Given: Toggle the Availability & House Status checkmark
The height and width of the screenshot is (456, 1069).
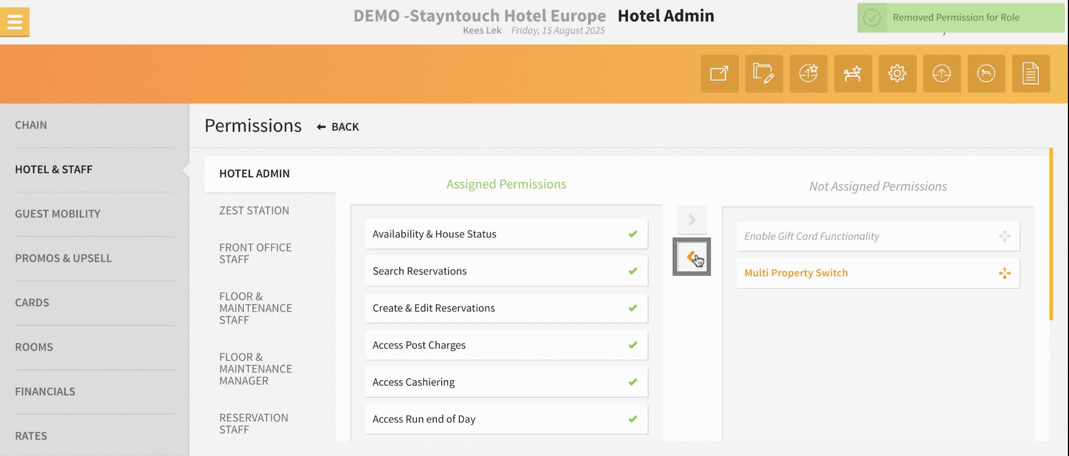Looking at the screenshot, I should (x=632, y=234).
